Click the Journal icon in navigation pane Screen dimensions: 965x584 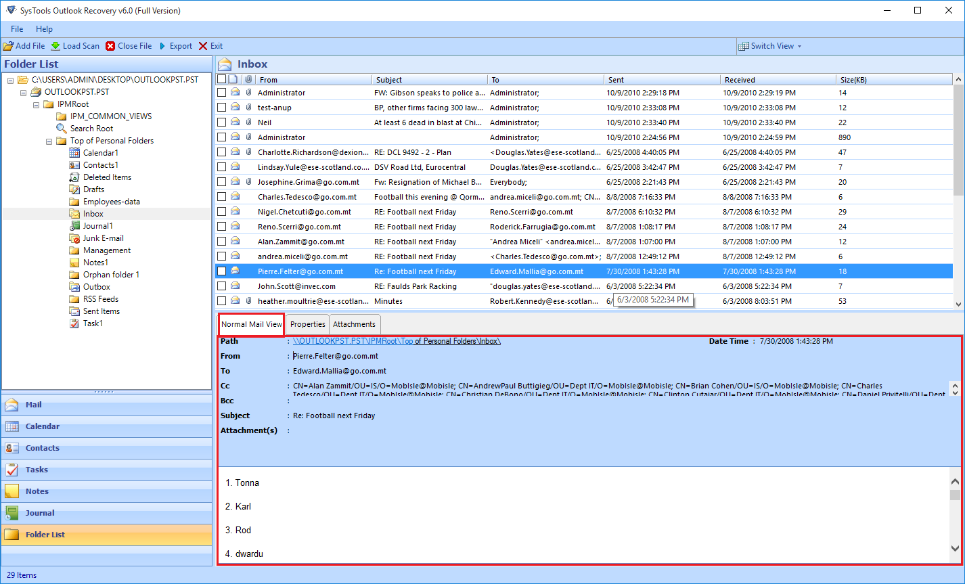tap(12, 513)
